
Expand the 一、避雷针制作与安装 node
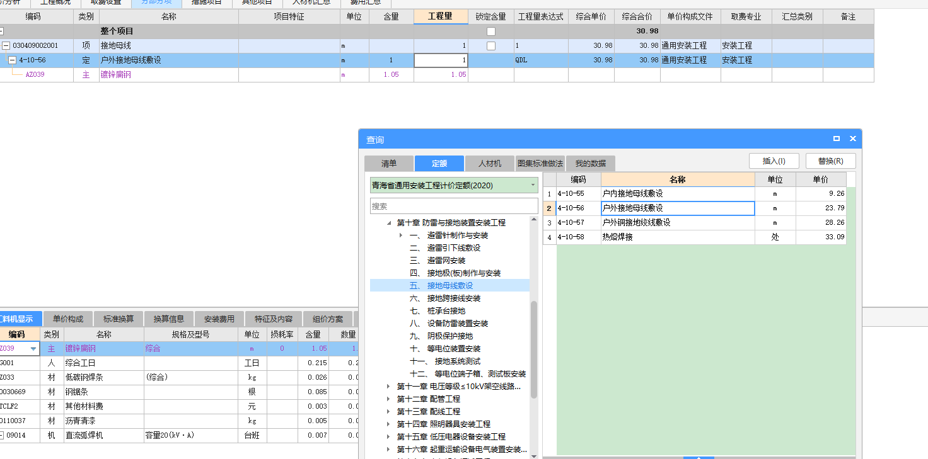pyautogui.click(x=401, y=235)
